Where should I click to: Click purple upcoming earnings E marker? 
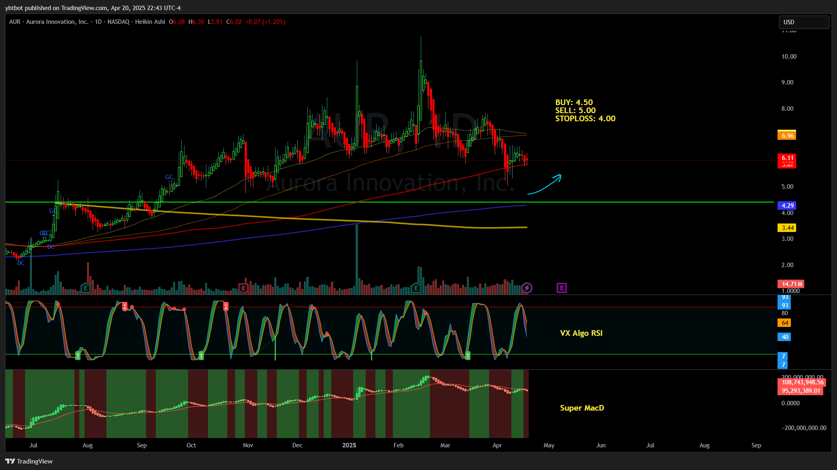coord(562,288)
